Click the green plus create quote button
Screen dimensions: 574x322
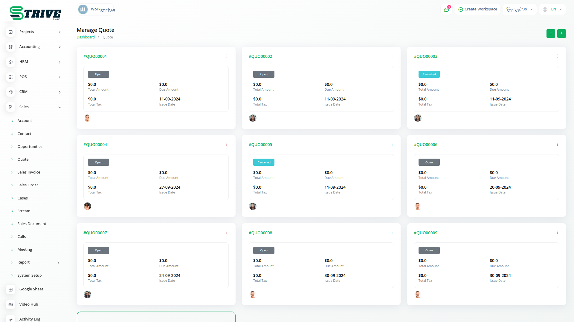[561, 33]
